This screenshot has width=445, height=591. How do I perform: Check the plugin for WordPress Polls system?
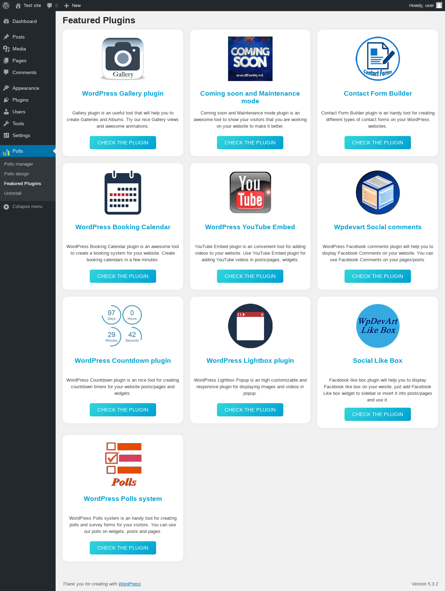(x=123, y=548)
